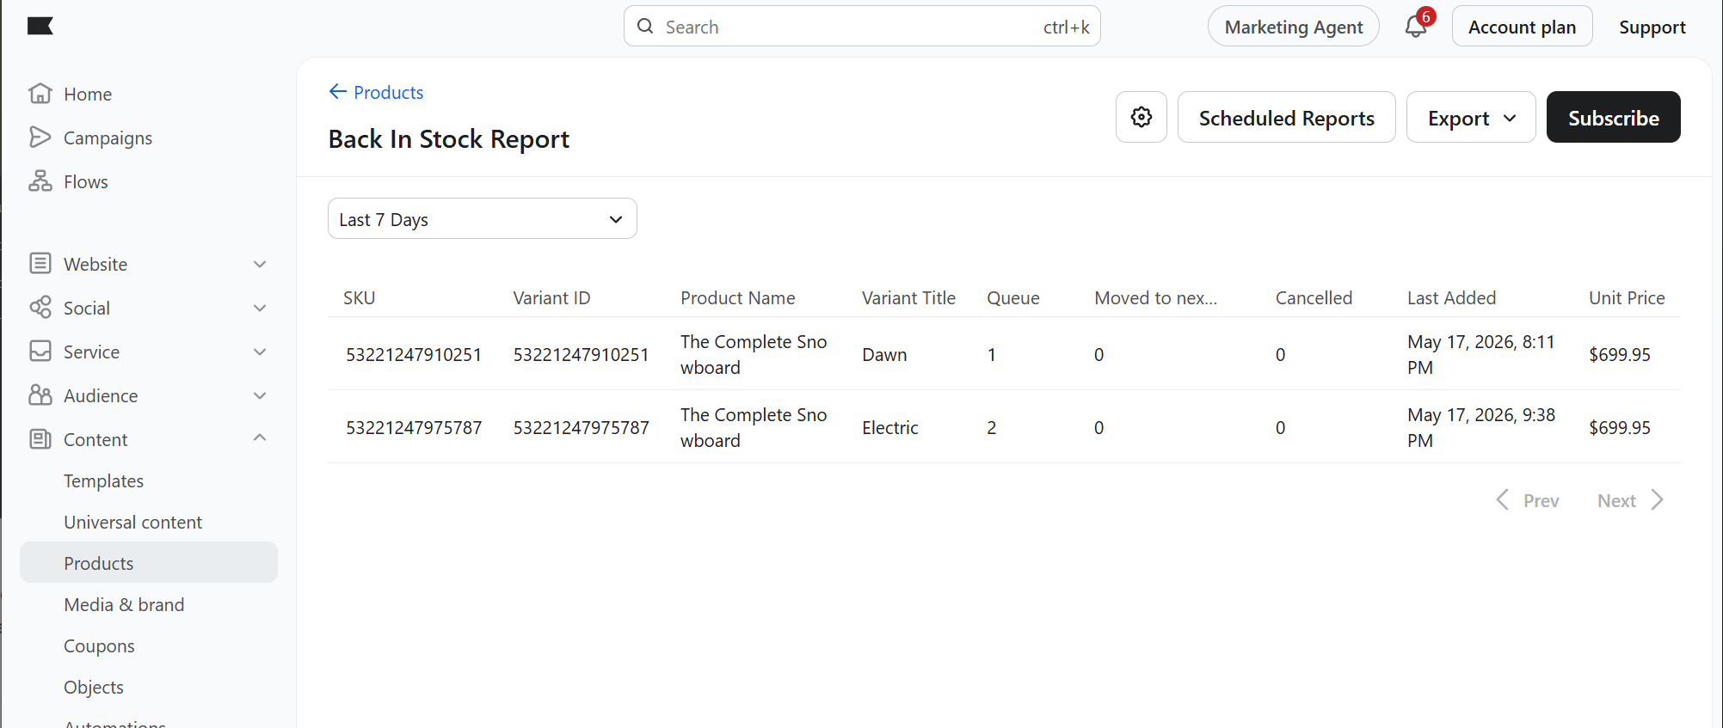Open Flows in sidebar
Viewport: 1723px width, 728px height.
pyautogui.click(x=86, y=181)
